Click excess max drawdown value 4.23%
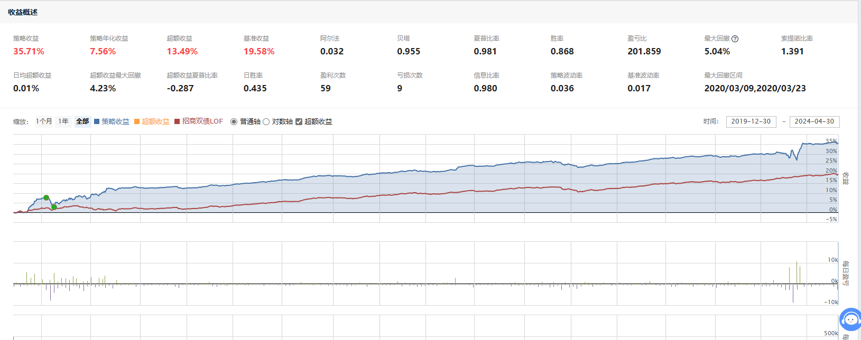861x340 pixels. tap(103, 88)
